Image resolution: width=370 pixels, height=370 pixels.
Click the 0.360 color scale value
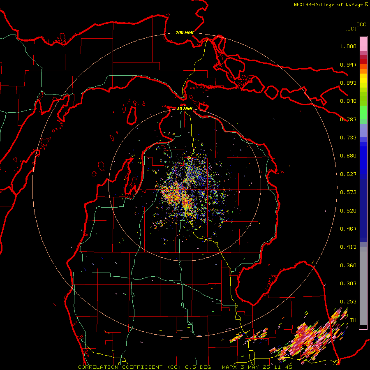348,266
